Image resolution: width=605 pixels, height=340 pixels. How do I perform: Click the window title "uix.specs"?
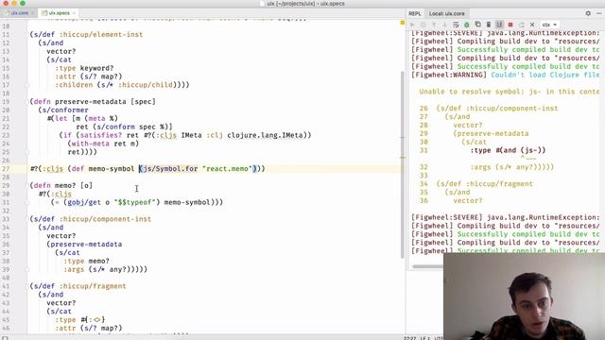[333, 4]
